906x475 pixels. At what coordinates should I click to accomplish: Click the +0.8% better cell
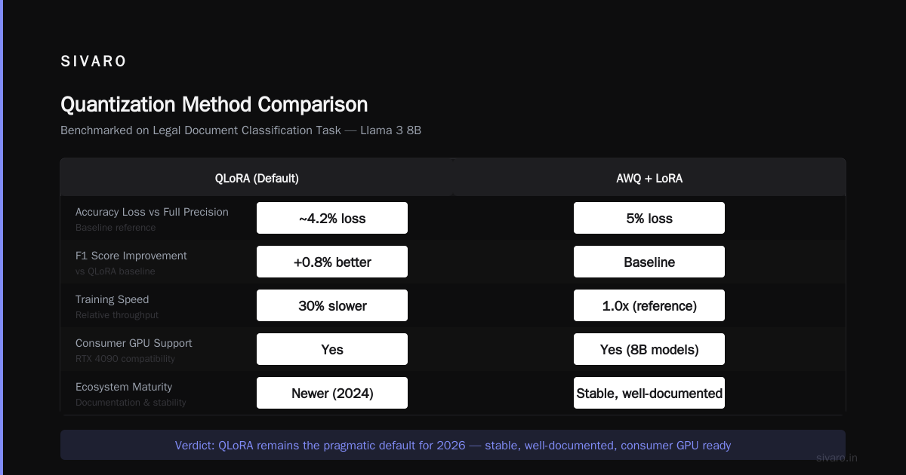[x=332, y=262]
